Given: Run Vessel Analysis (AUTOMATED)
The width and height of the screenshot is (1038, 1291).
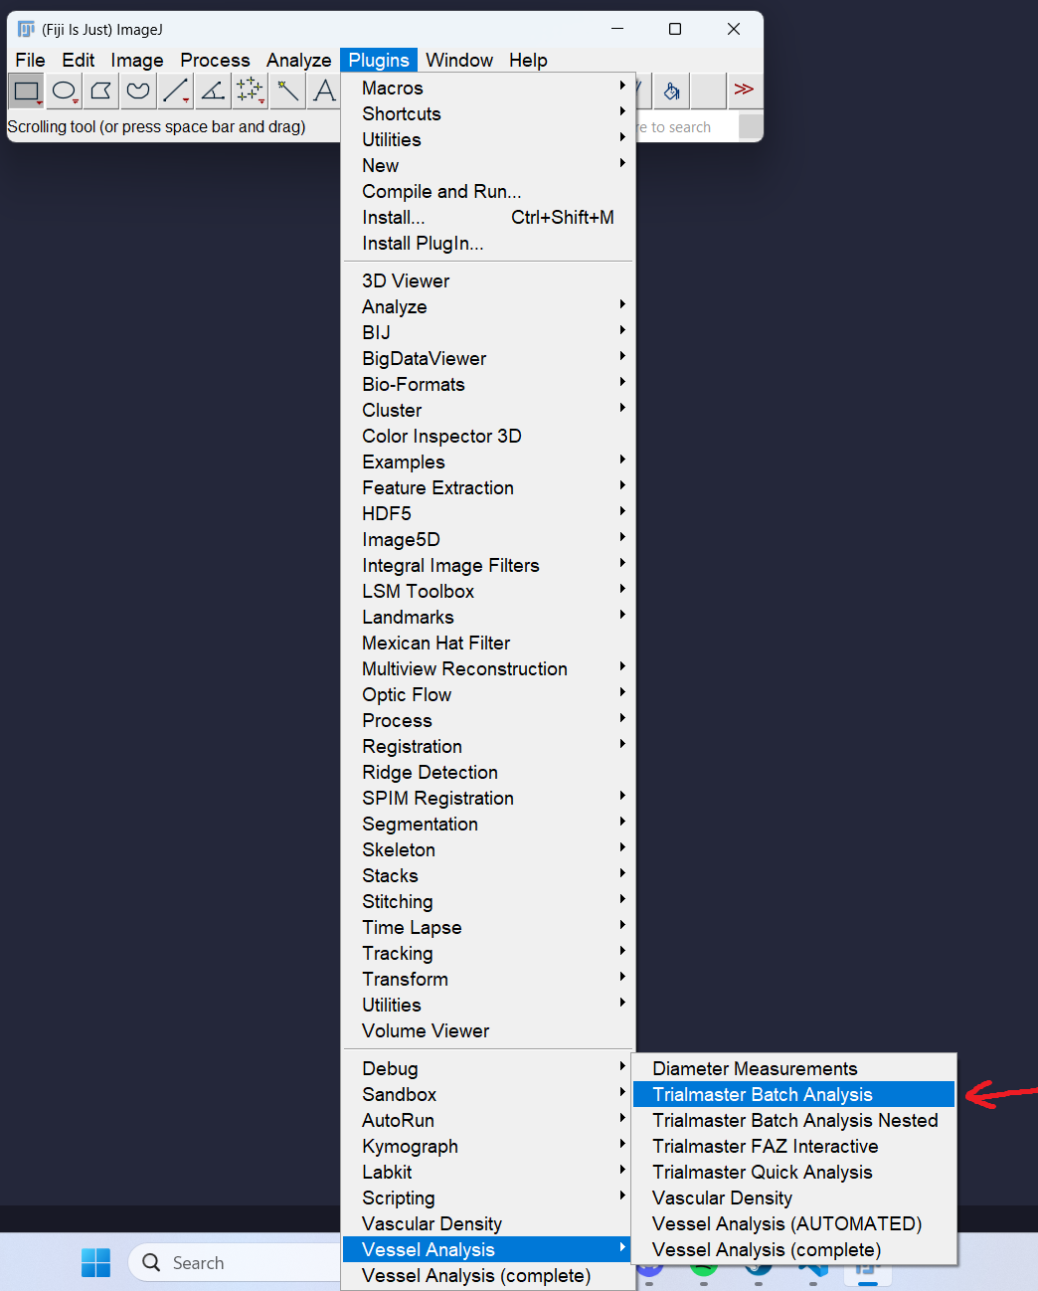Looking at the screenshot, I should point(793,1223).
